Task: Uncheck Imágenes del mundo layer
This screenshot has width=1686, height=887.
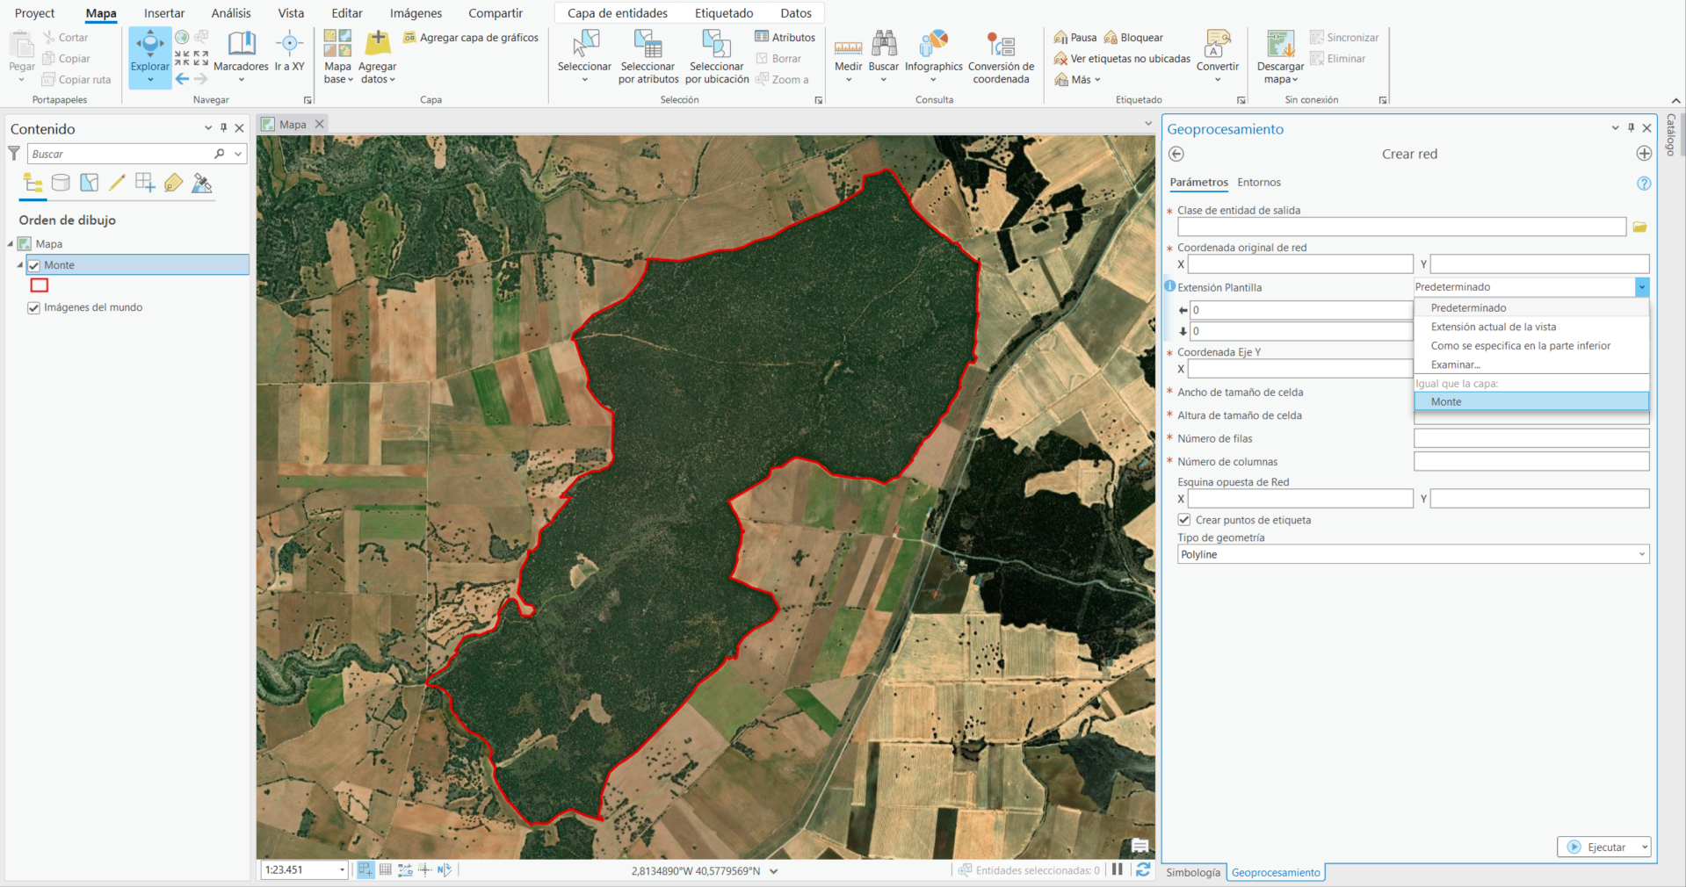Action: (33, 307)
